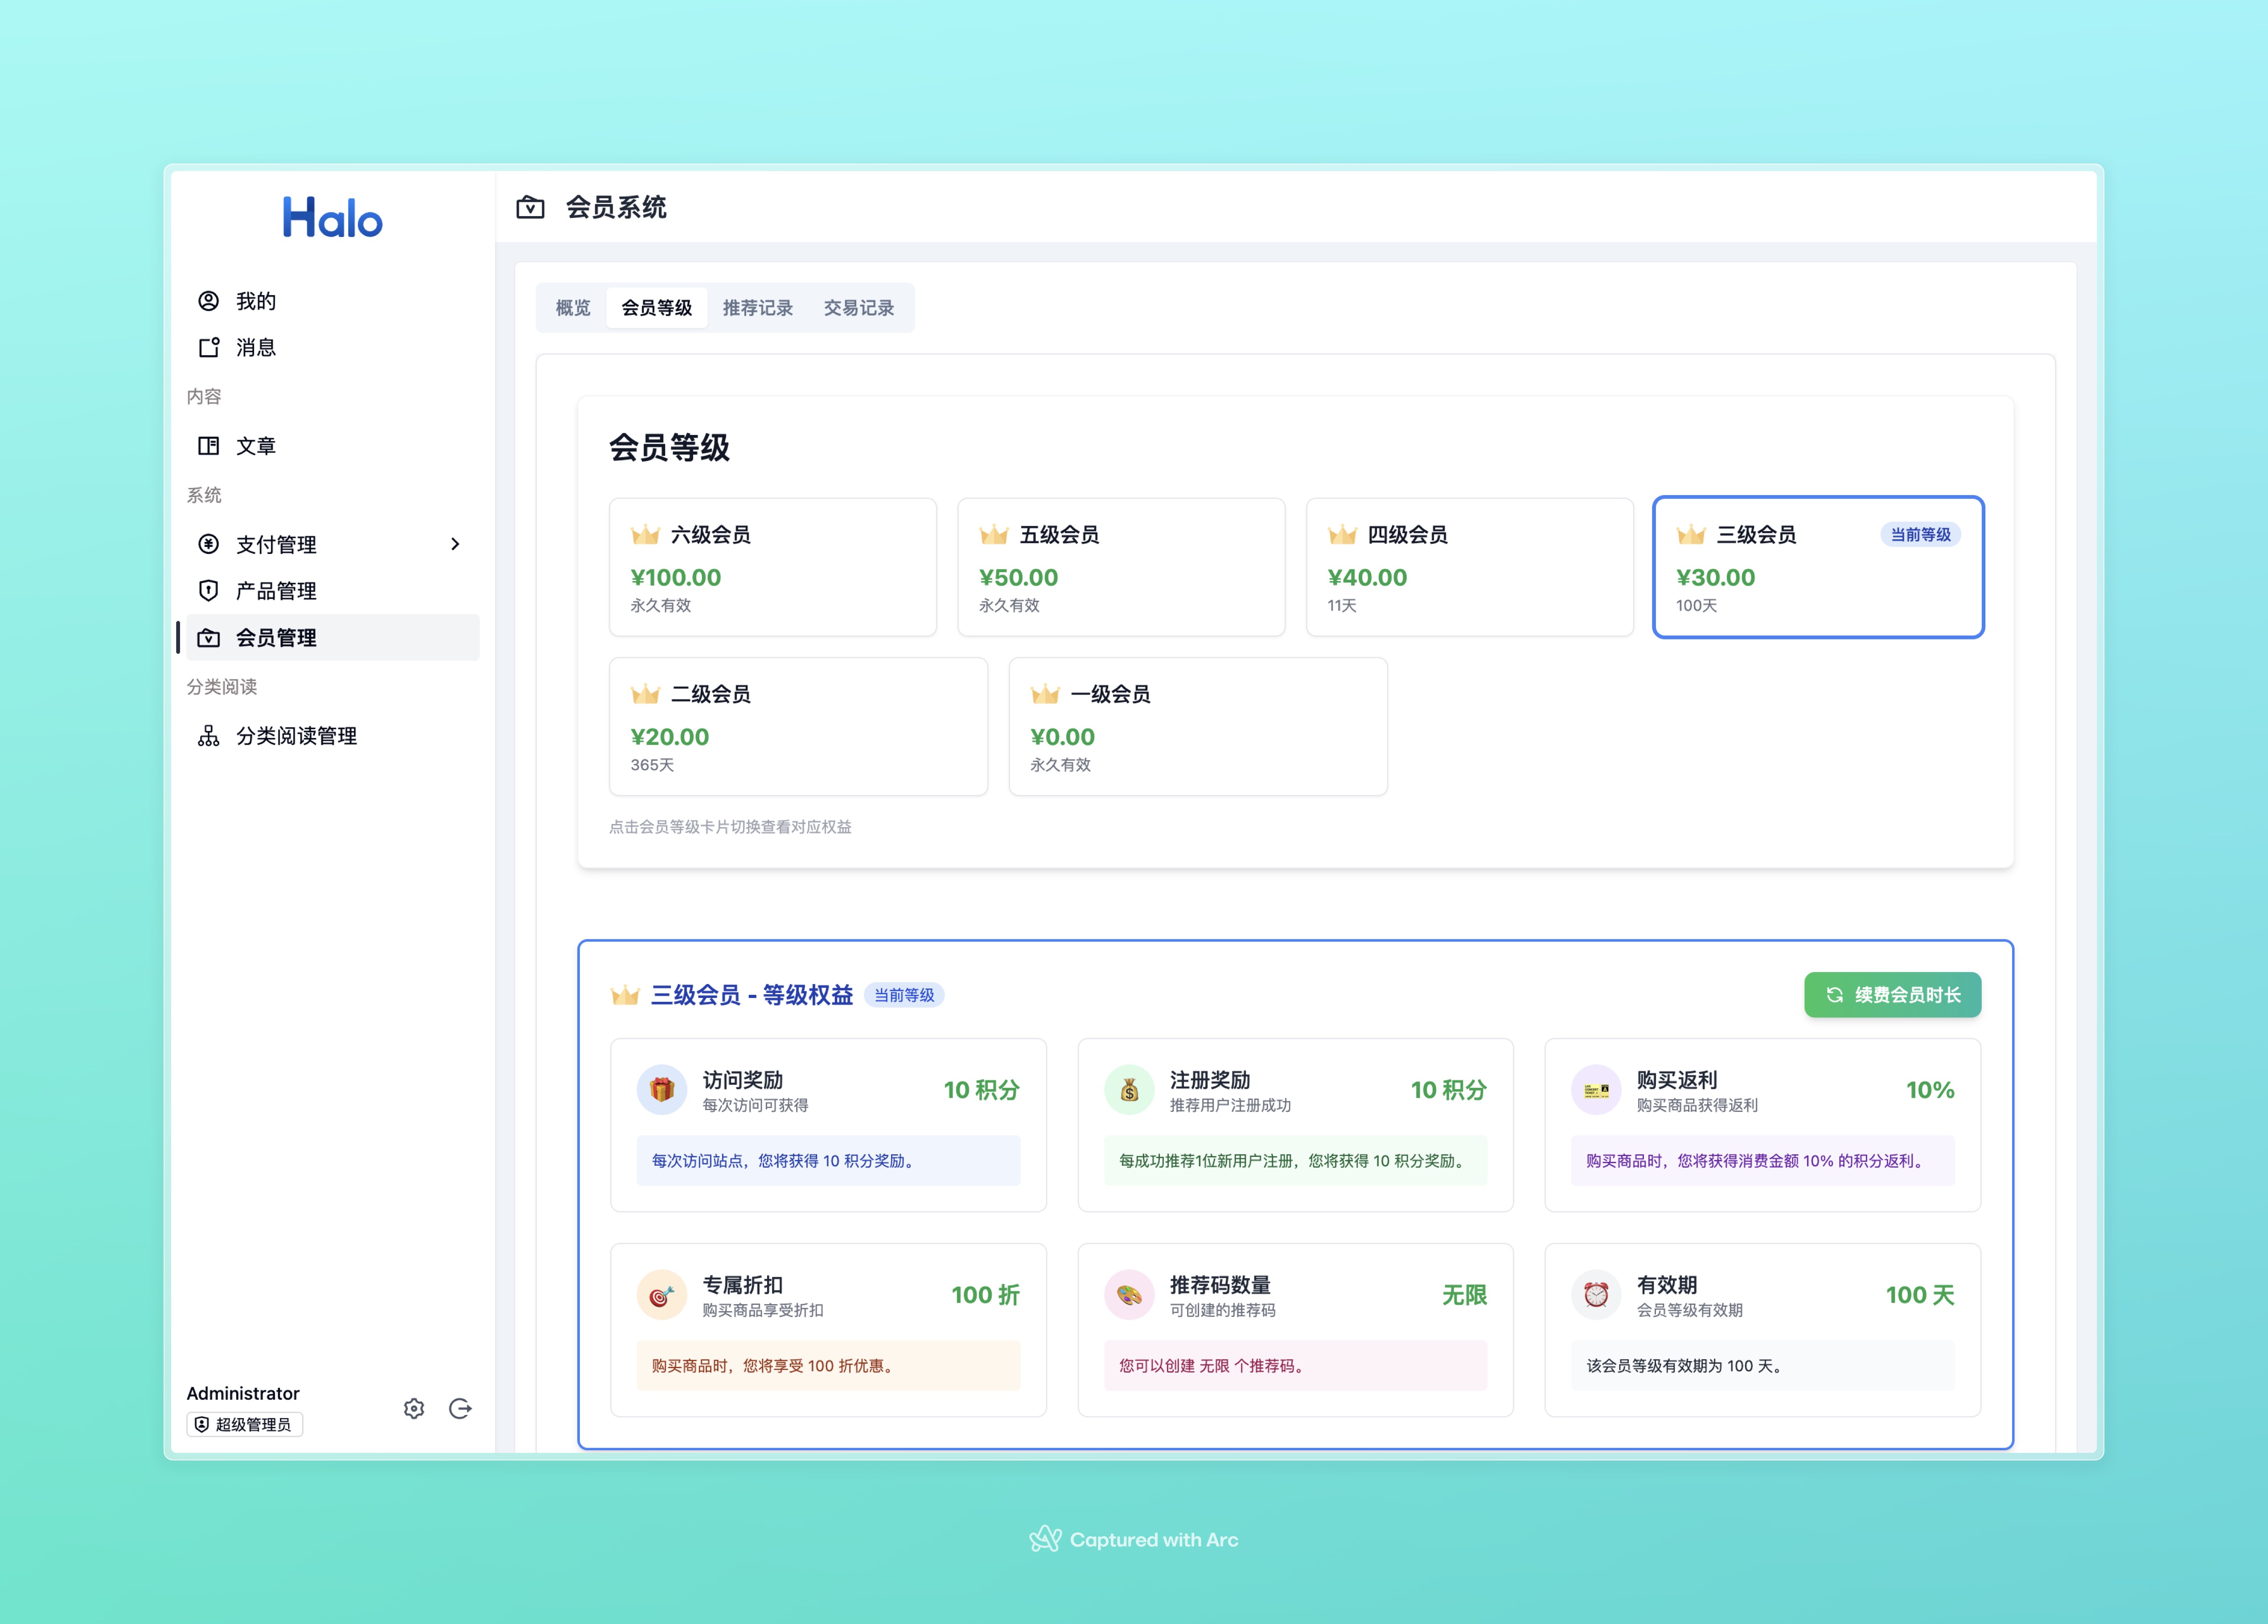
Task: Click the Halo logo
Action: click(x=332, y=218)
